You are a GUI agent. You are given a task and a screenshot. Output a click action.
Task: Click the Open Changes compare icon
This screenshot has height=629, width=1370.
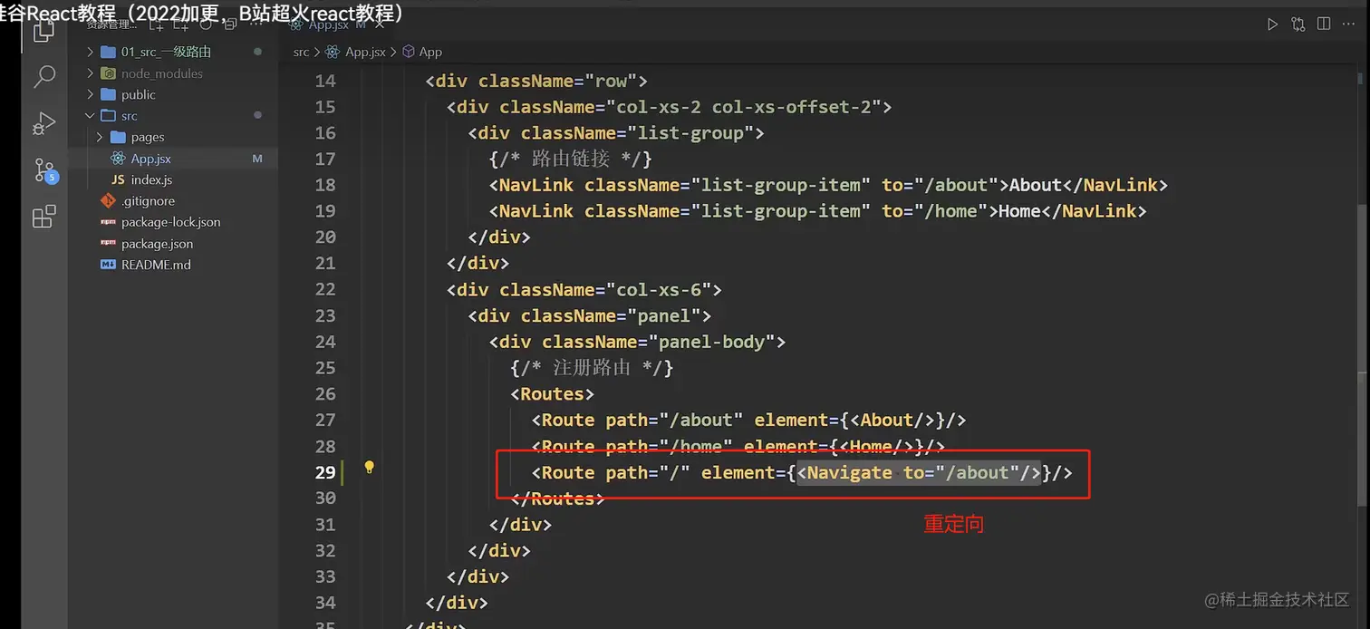point(1298,24)
